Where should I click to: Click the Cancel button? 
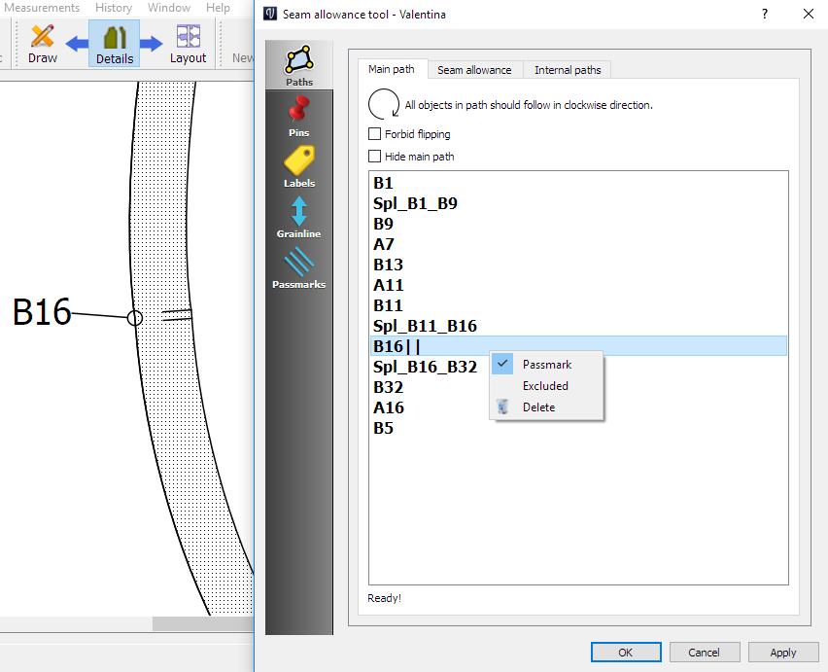705,653
